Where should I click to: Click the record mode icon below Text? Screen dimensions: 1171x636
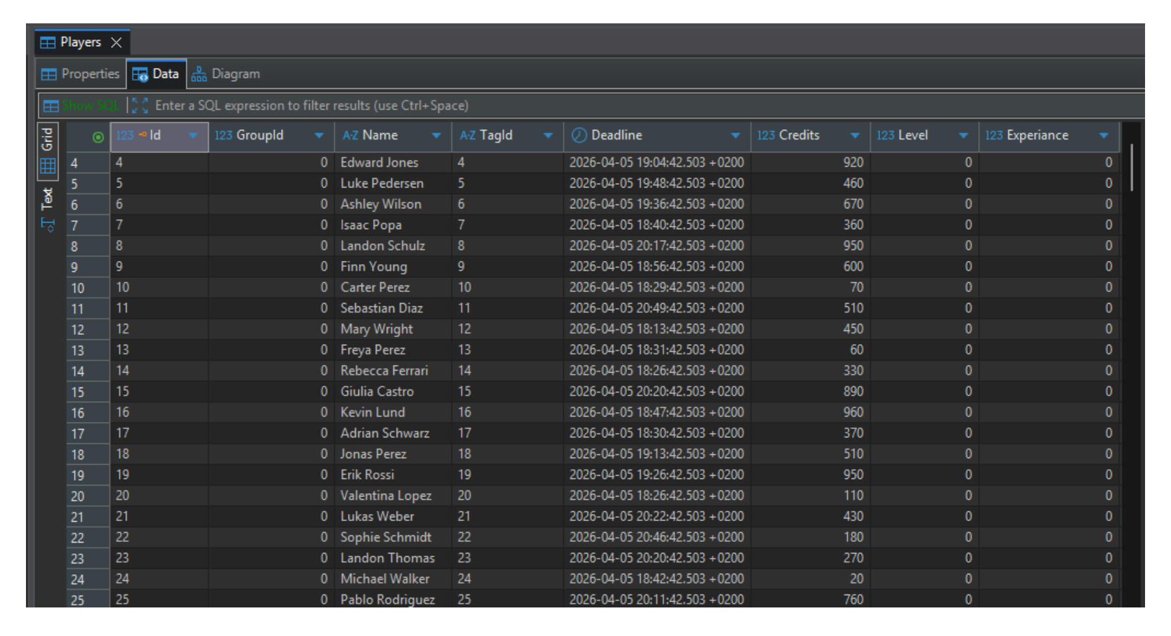coord(48,225)
